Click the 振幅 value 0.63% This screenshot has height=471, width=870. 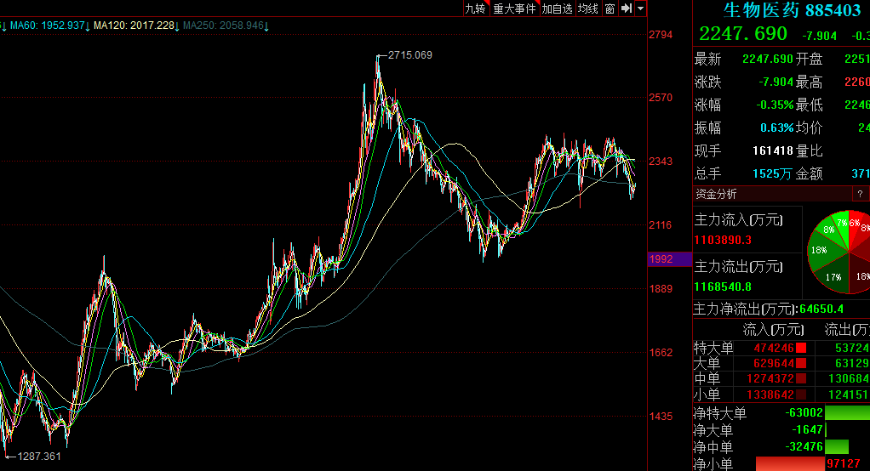[776, 128]
